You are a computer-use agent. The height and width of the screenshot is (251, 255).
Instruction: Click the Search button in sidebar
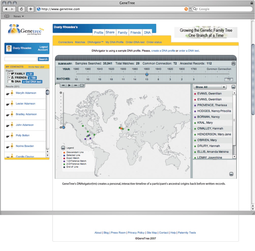click(x=43, y=59)
